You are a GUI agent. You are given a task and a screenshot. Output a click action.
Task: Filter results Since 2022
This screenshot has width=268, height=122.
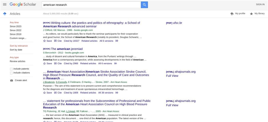point(15,30)
